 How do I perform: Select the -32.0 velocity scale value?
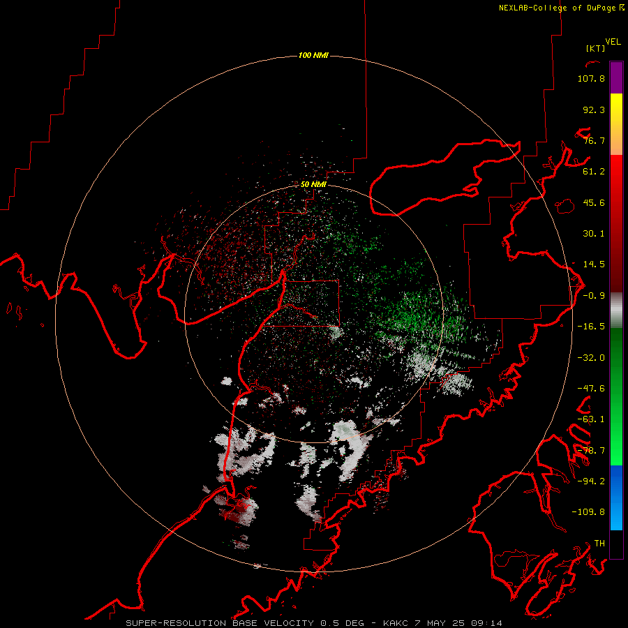pos(591,358)
